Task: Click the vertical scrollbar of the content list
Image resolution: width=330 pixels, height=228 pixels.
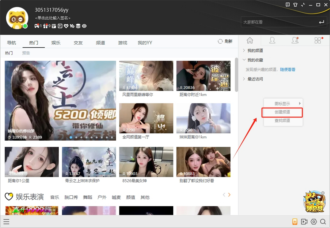Action: [237, 75]
